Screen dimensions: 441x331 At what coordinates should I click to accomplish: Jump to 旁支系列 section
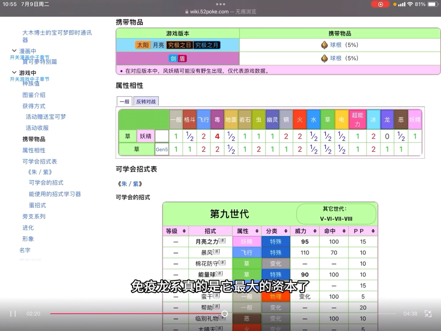[x=34, y=216]
